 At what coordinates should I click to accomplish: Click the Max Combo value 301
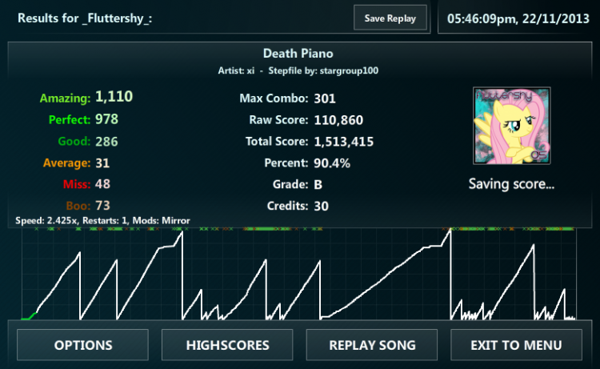tap(325, 98)
